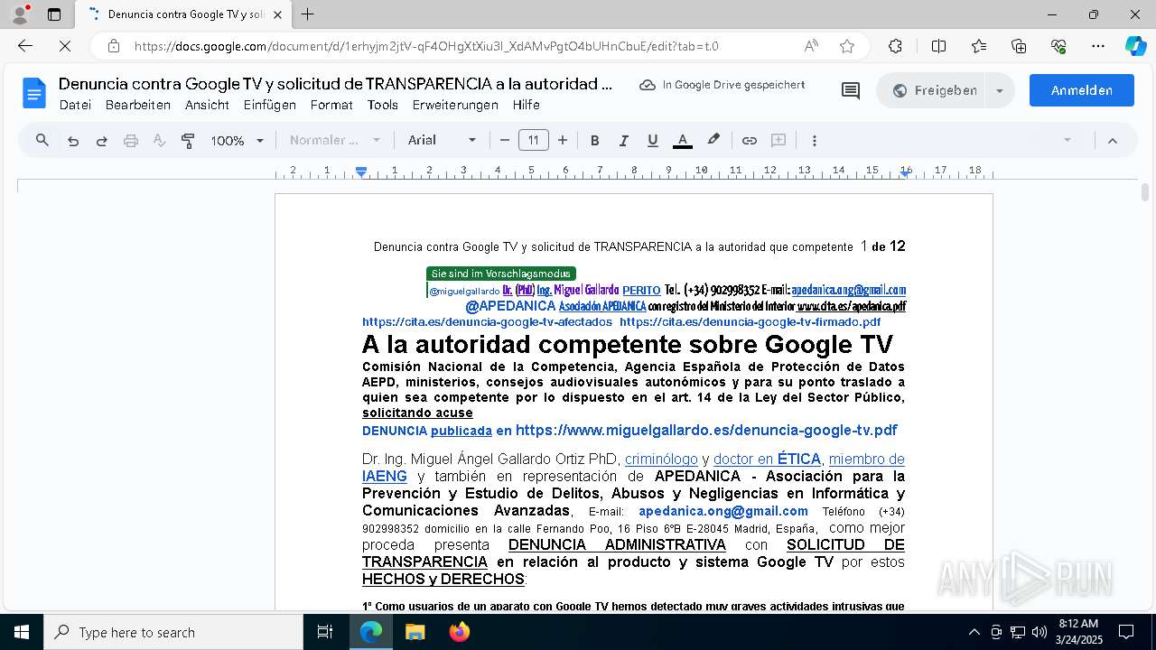
Task: Open the Bearbeiten menu
Action: 138,105
